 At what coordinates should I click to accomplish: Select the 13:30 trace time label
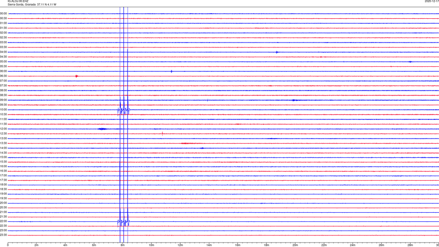click(3, 143)
